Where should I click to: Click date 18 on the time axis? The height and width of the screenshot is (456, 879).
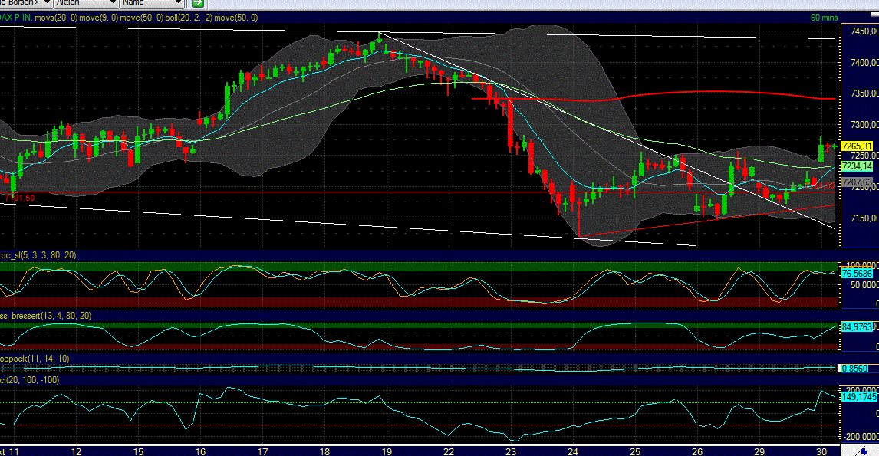(324, 451)
